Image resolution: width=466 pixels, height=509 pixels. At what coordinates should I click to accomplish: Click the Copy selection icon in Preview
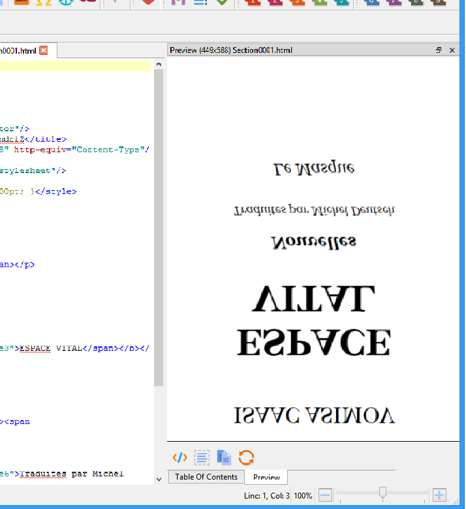coord(224,457)
